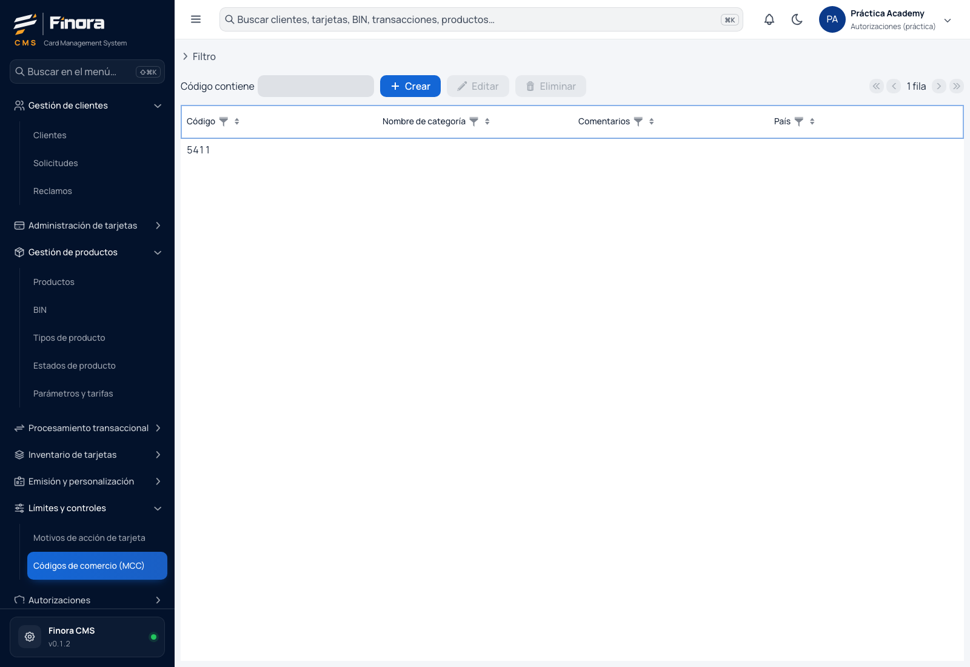Select the 5411 table row
Image resolution: width=970 pixels, height=667 pixels.
pyautogui.click(x=572, y=150)
